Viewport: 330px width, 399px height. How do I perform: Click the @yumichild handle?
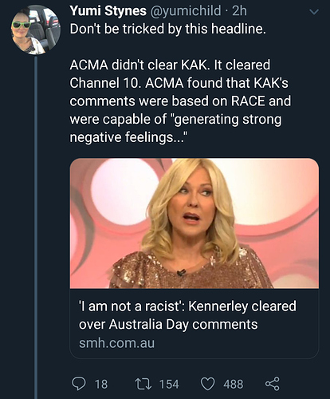[x=186, y=11]
